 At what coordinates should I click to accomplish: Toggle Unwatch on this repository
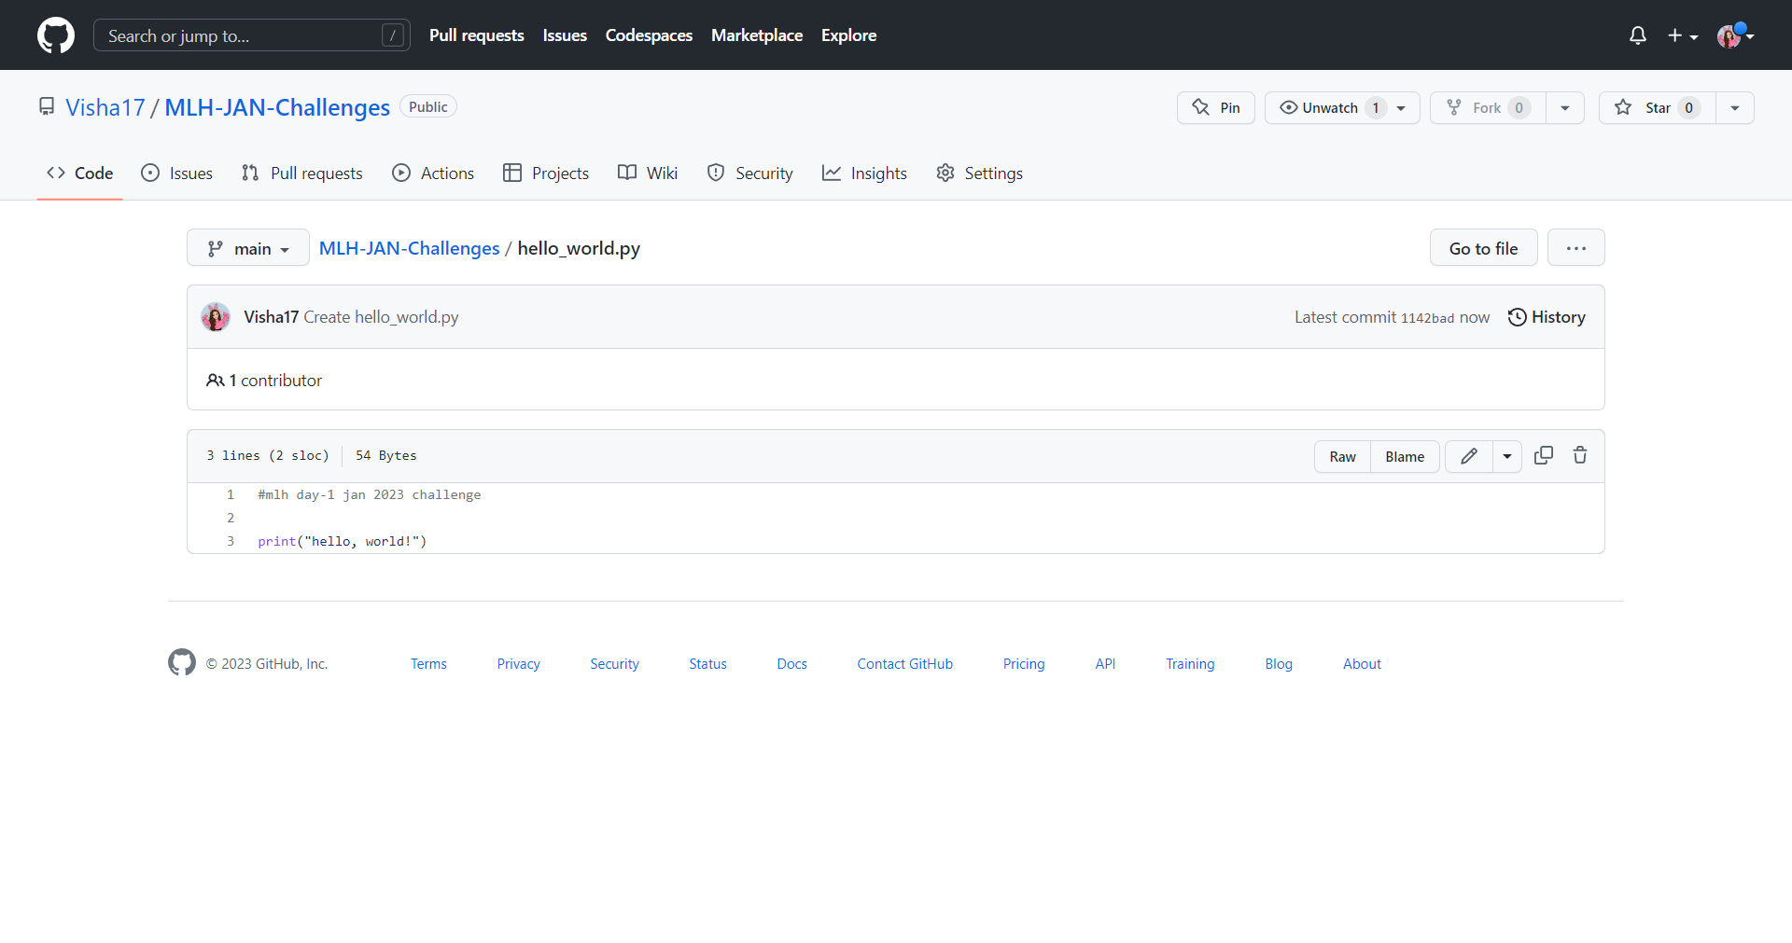[x=1331, y=108]
